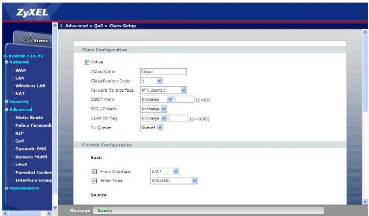Collapse the Network tree section
The image size is (369, 216).
click(7, 62)
